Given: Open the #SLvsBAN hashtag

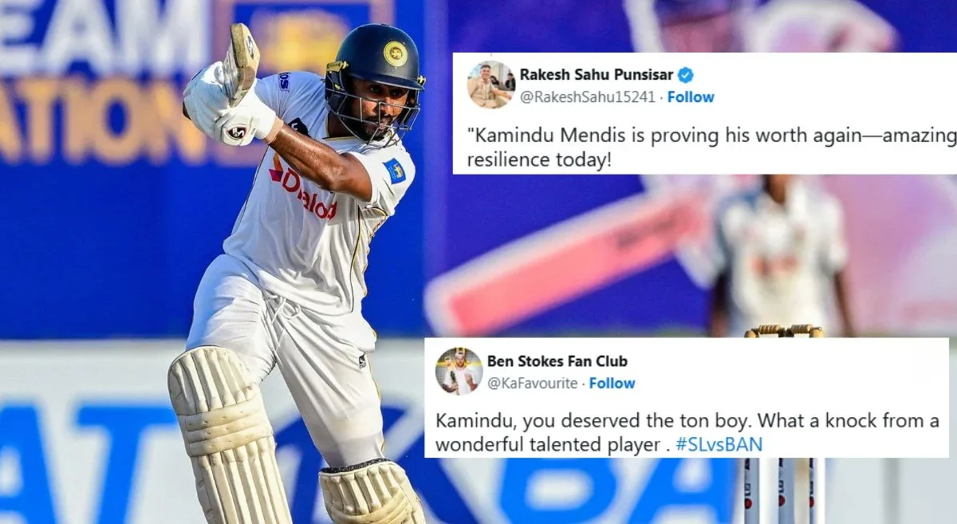Looking at the screenshot, I should [719, 445].
